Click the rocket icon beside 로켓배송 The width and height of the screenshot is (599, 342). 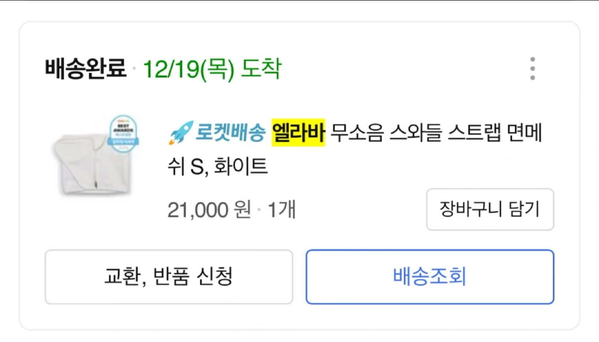point(181,133)
